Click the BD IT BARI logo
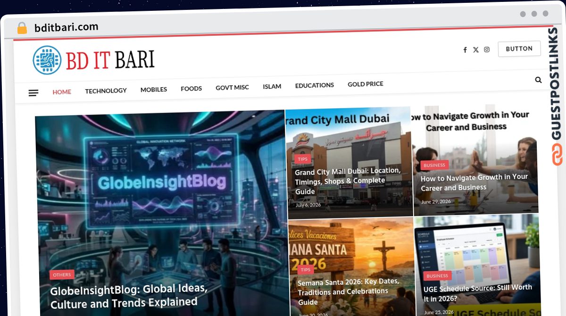This screenshot has width=566, height=316. tap(93, 60)
